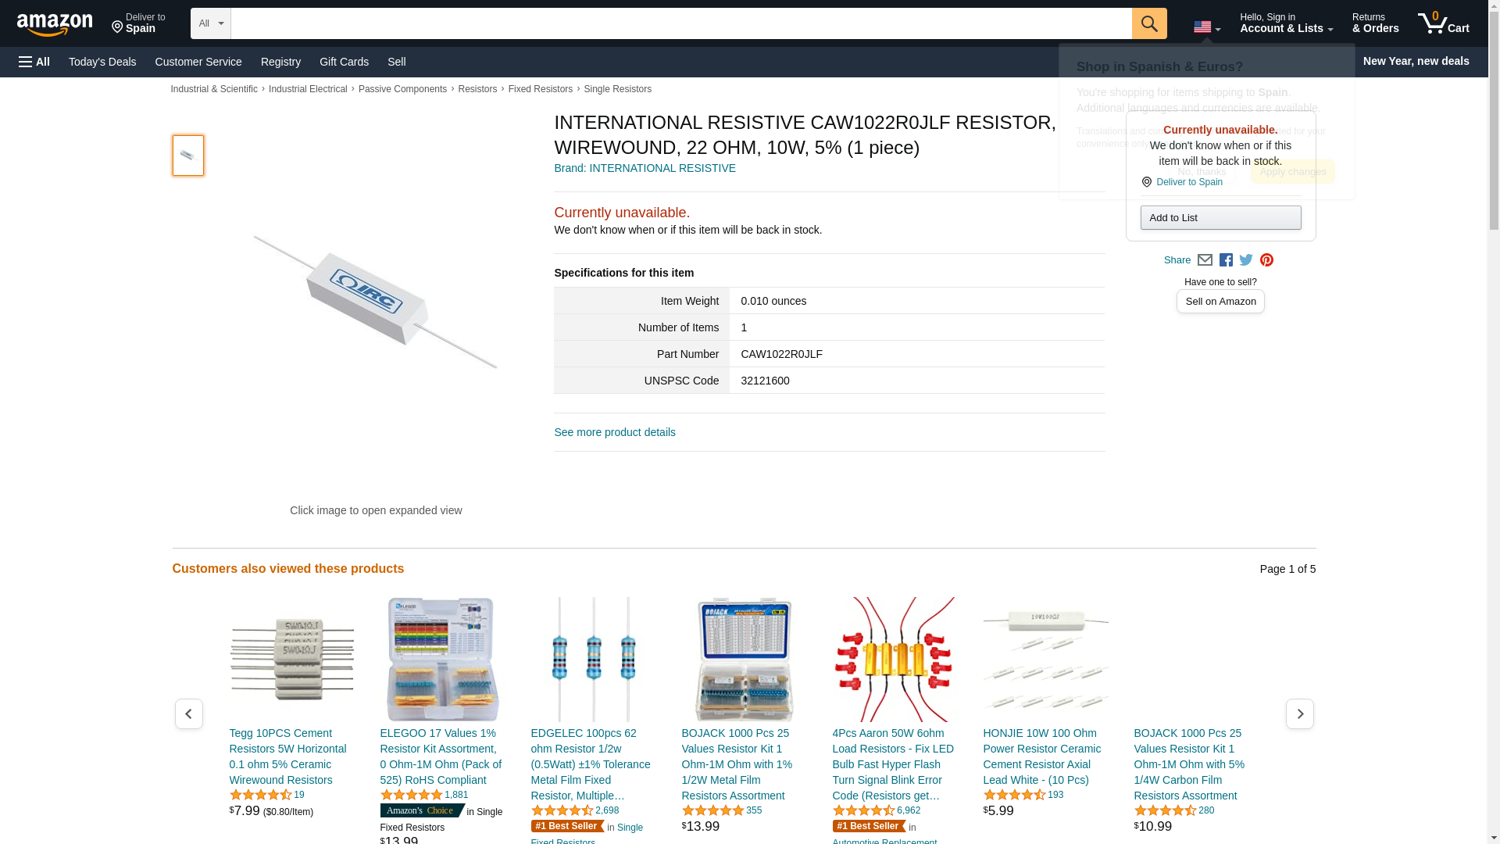
Task: Share product on Facebook icon
Action: 1226,260
